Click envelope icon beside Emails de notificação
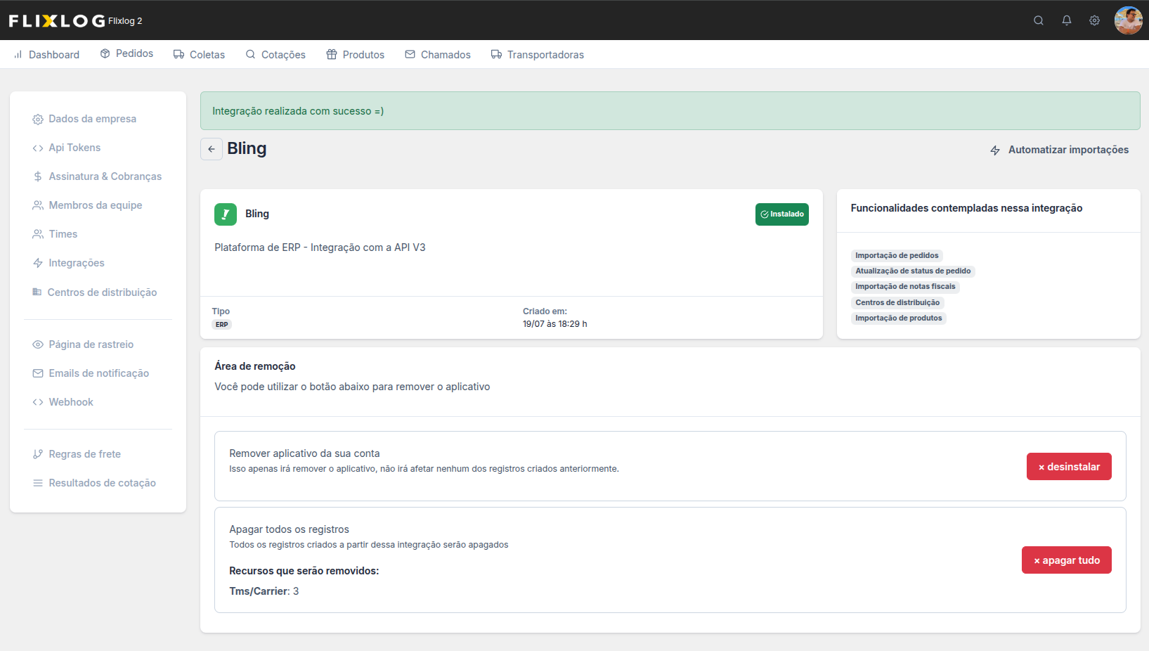This screenshot has height=651, width=1149. (38, 373)
